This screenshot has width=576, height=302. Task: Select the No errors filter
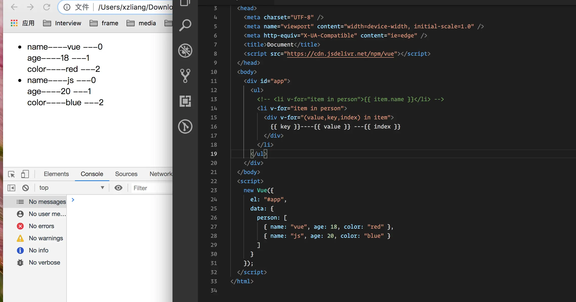point(41,226)
